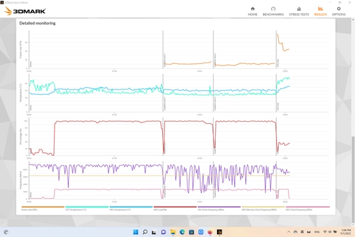Switch to the Results tab
This screenshot has height=237, width=355.
tap(320, 11)
